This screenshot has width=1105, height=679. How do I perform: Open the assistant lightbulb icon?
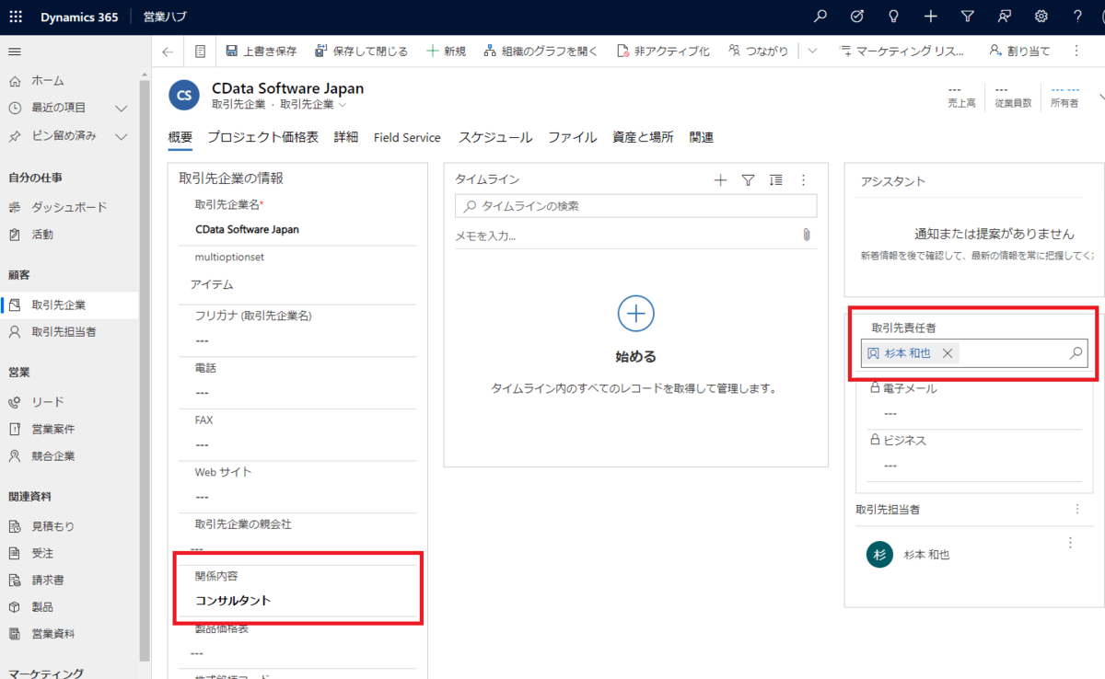coord(894,17)
